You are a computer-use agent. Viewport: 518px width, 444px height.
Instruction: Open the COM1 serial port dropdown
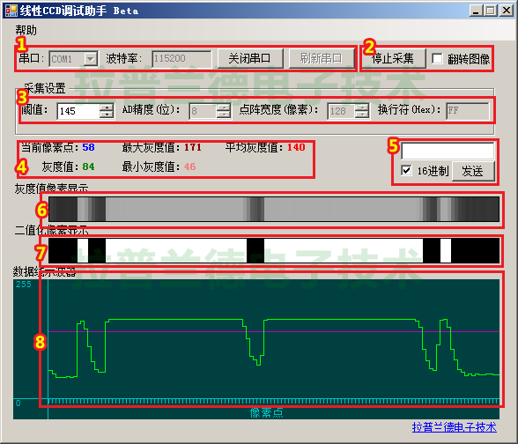[90, 59]
